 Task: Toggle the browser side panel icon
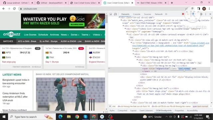199,9
